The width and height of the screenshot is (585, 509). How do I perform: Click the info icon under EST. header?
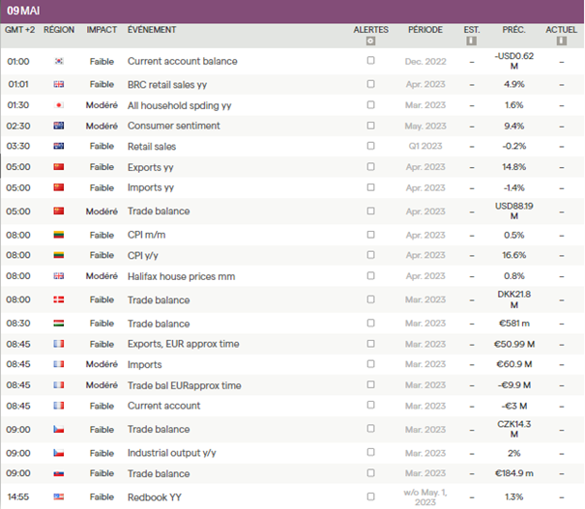click(x=472, y=41)
